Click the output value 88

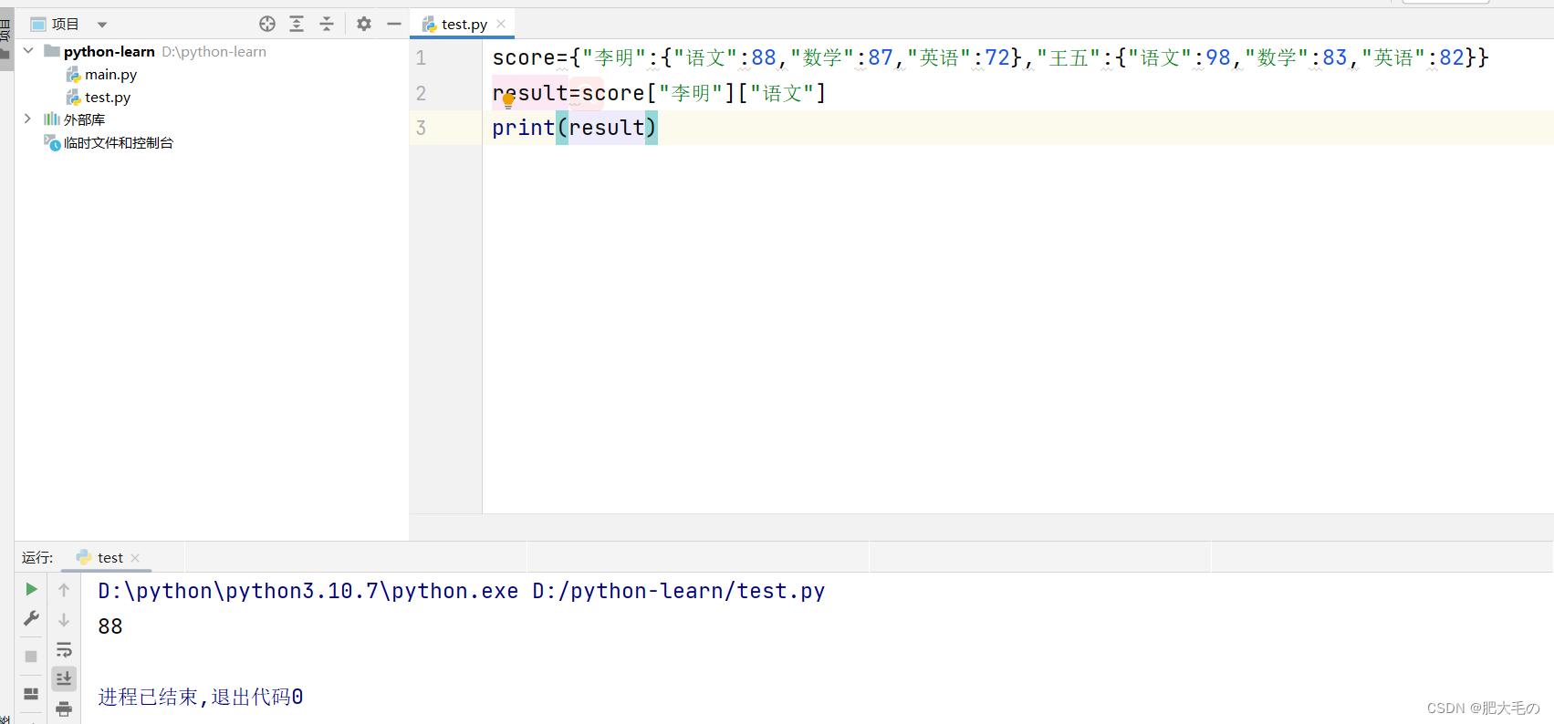click(x=110, y=626)
